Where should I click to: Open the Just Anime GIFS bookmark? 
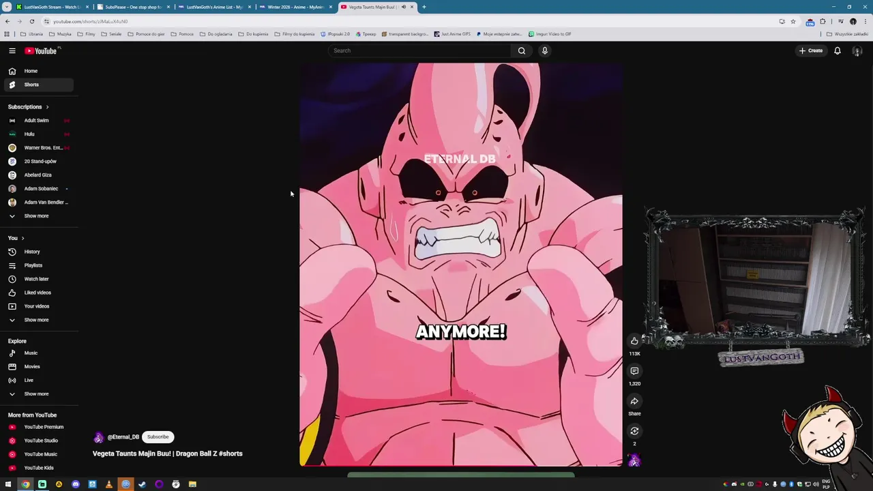click(x=452, y=34)
